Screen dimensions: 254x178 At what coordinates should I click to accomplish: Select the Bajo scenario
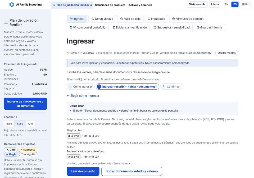[9, 124]
